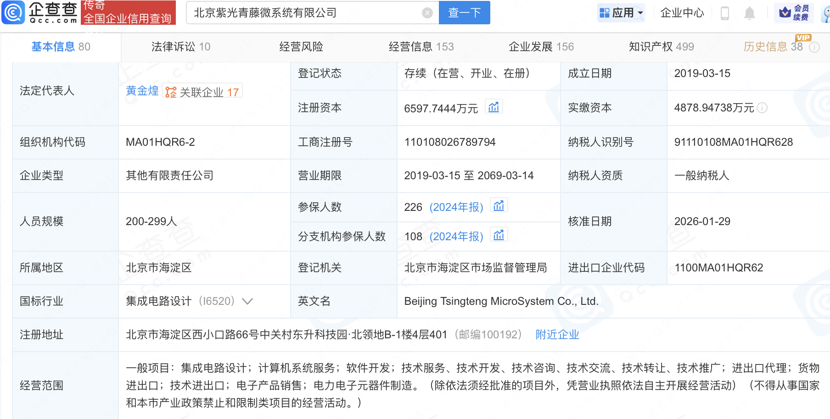Viewport: 830px width, 419px height.
Task: Expand the 集成电路设计 industry chevron
Action: (247, 301)
